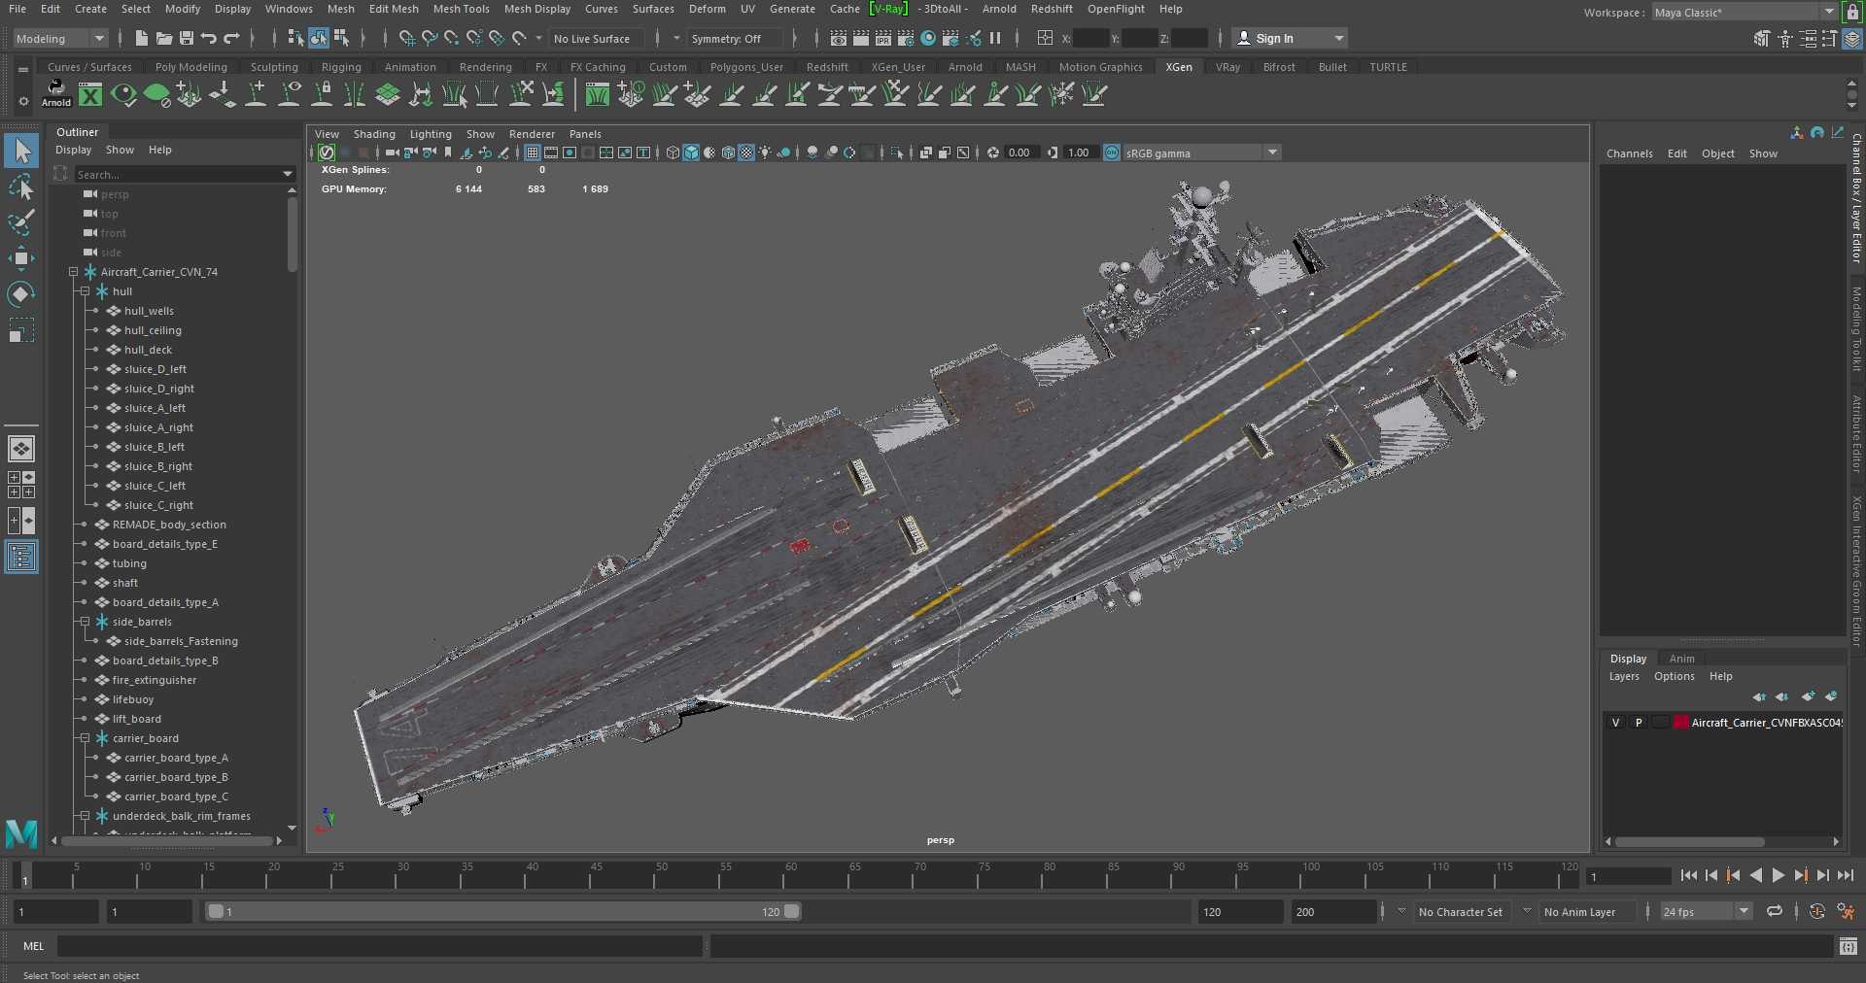Viewport: 1866px width, 983px height.
Task: Open the sRGB gamma view transform dropdown
Action: pos(1202,153)
